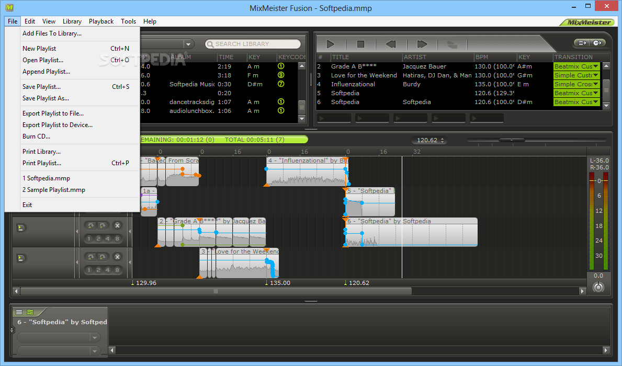Toggle loop length 4 on Grade A track
The image size is (622, 366).
click(107, 239)
